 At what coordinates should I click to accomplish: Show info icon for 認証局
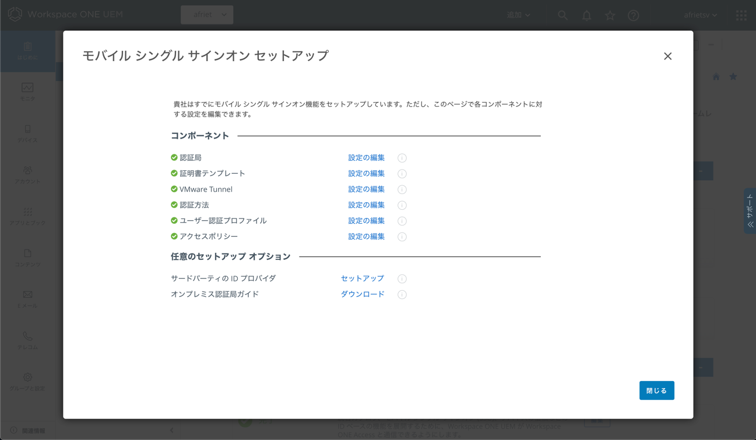pyautogui.click(x=402, y=158)
